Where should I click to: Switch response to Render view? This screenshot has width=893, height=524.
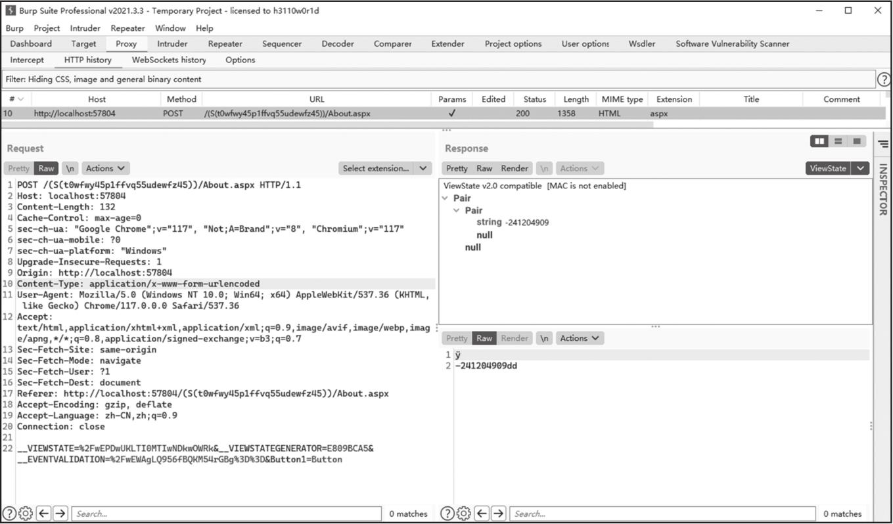tap(515, 168)
